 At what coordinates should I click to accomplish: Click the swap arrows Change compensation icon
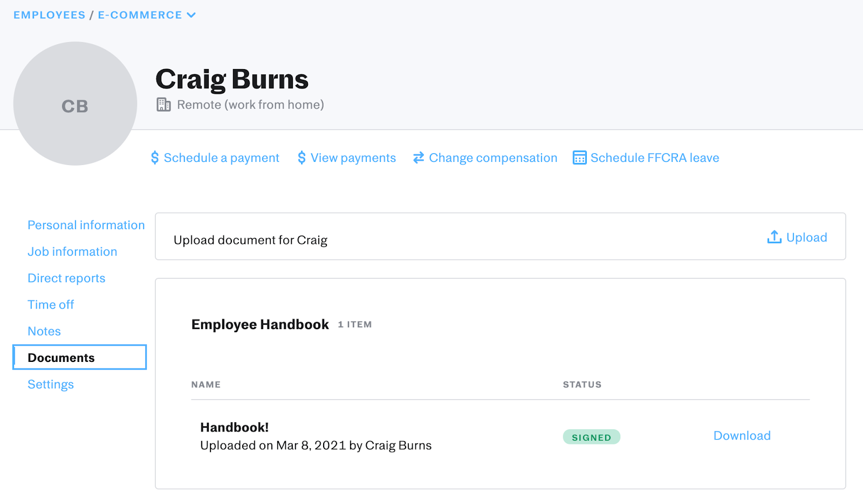[x=418, y=157]
